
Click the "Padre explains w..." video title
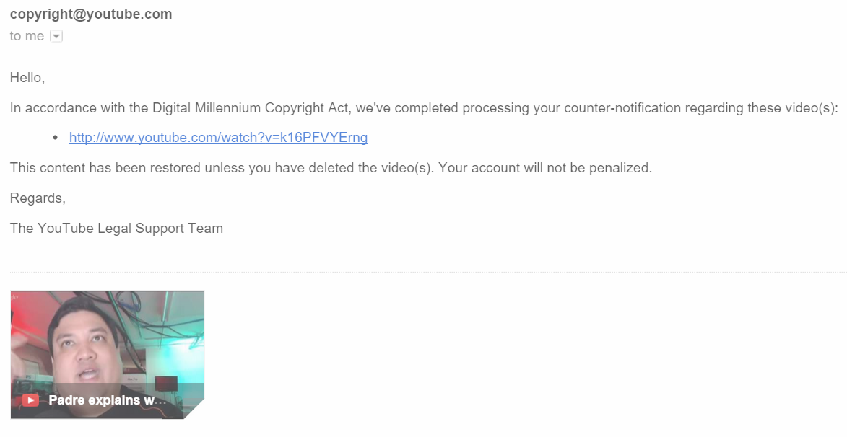point(108,400)
